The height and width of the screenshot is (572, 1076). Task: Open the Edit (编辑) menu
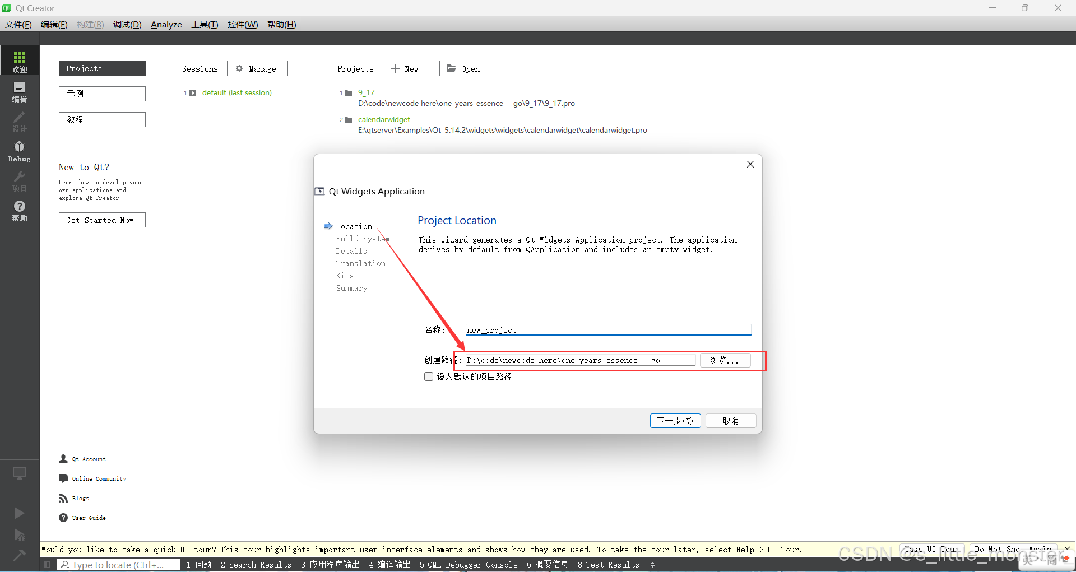coord(54,24)
